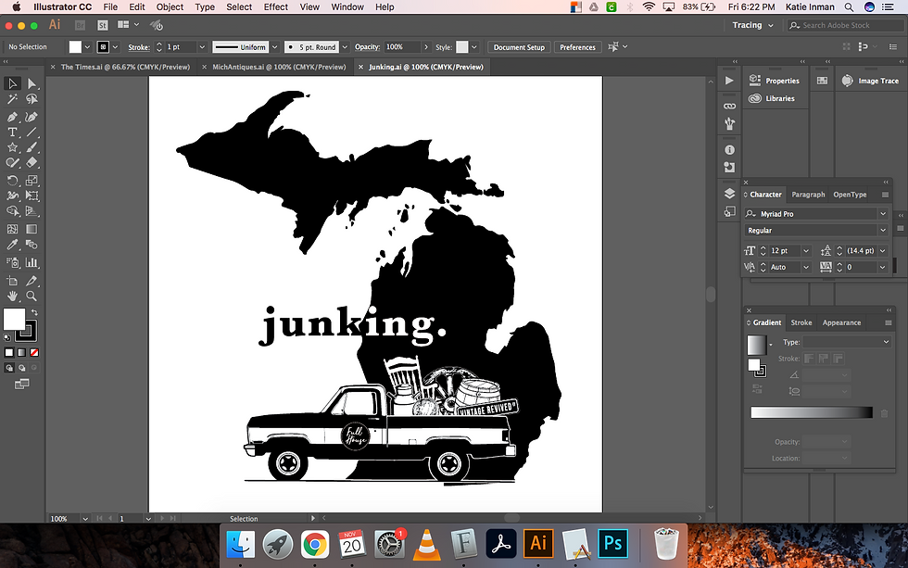
Task: Open the Tracing workspace switcher dropdown
Action: click(751, 25)
